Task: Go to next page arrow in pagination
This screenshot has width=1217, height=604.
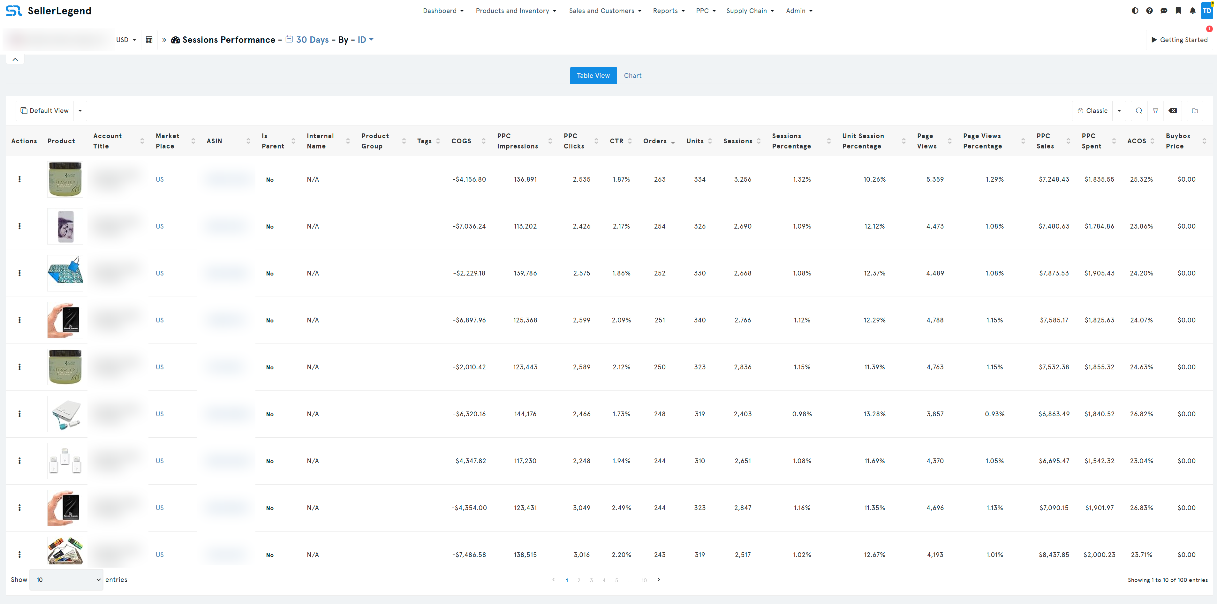Action: [x=659, y=579]
